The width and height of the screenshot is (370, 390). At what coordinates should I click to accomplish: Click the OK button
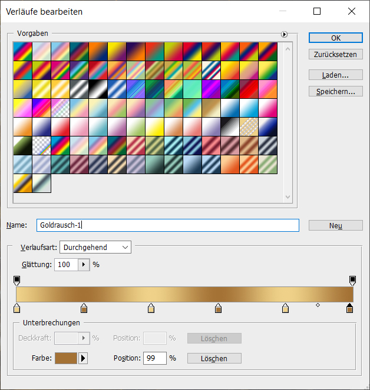[335, 38]
